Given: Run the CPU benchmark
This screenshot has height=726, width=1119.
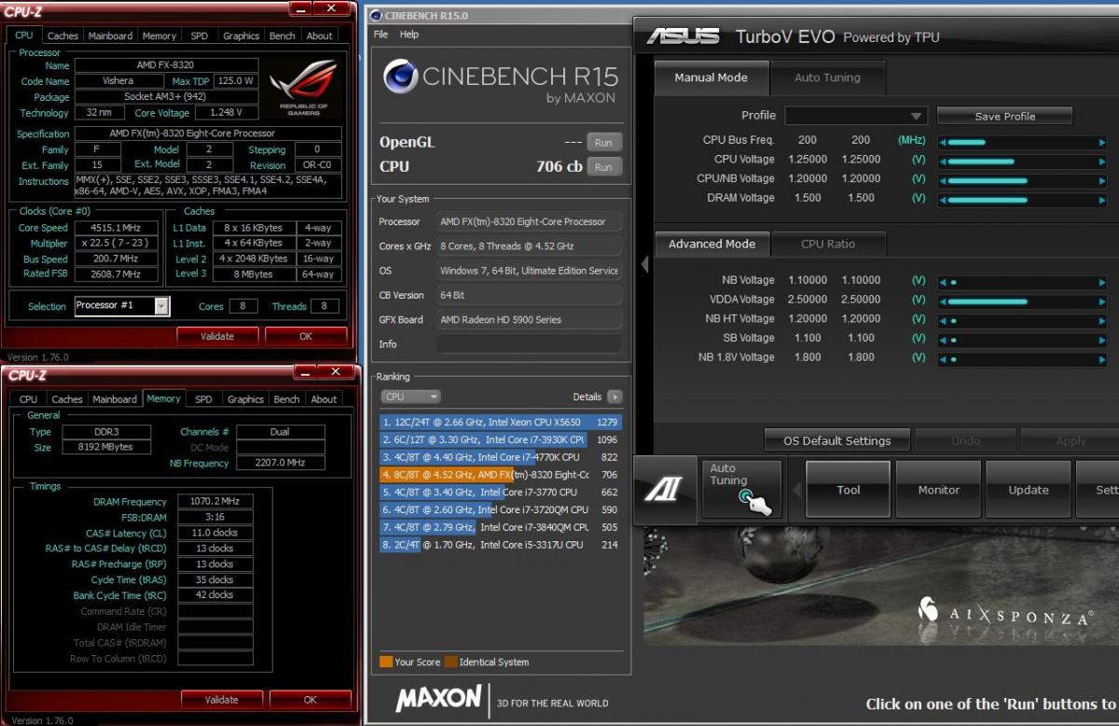Looking at the screenshot, I should point(603,167).
